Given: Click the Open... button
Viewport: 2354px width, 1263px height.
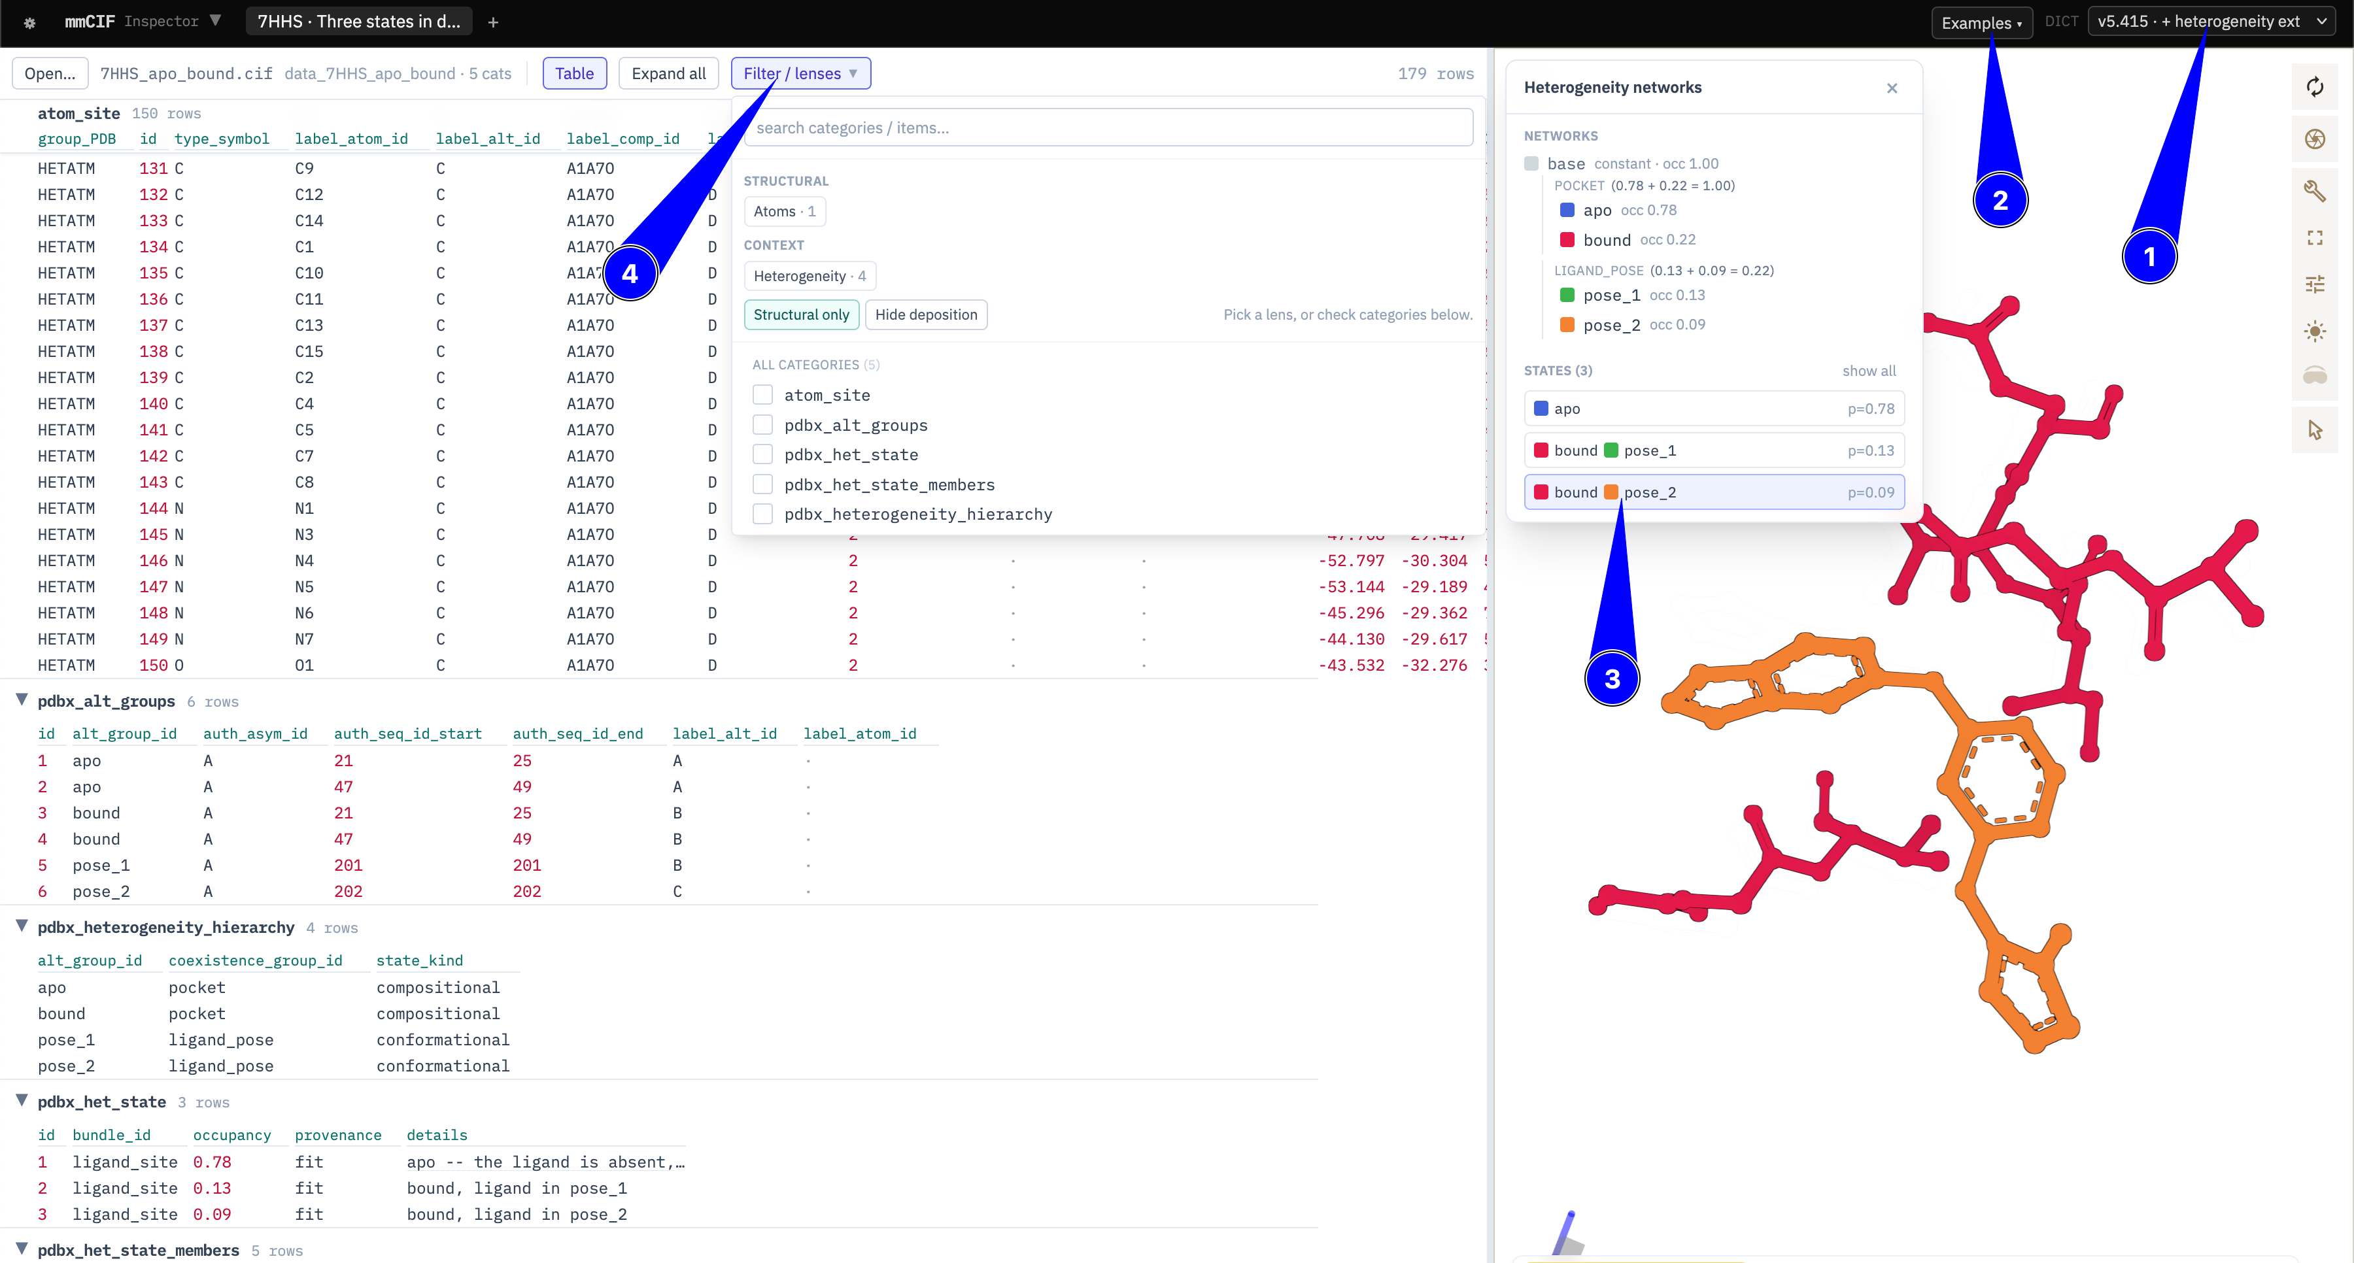Looking at the screenshot, I should coord(50,73).
